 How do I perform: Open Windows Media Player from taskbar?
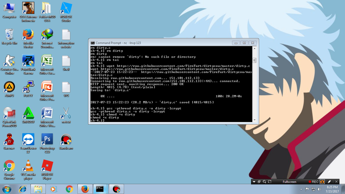tap(53, 189)
